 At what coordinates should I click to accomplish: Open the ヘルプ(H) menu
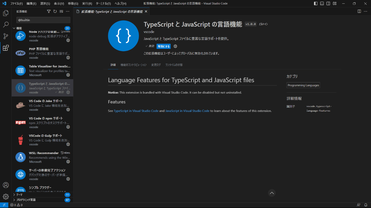pos(121,3)
